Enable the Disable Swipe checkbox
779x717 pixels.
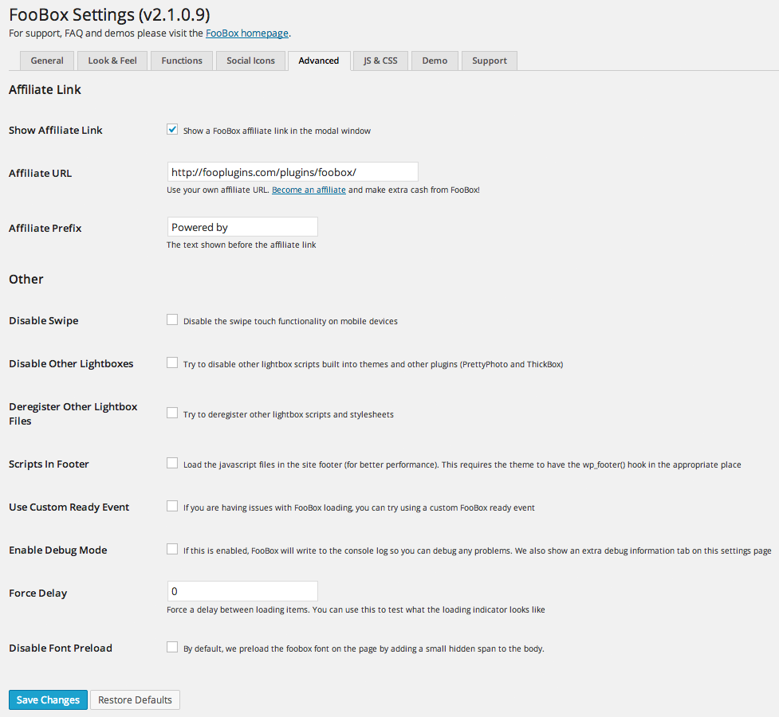click(x=172, y=319)
